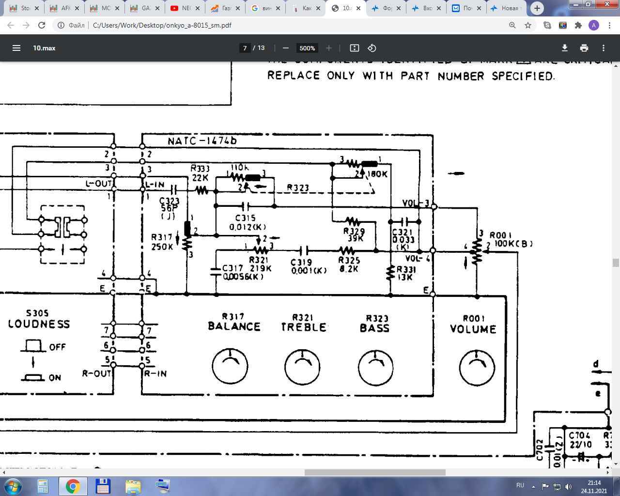Image resolution: width=620 pixels, height=496 pixels.
Task: Open the Chrome extensions puzzle icon
Action: 578,25
